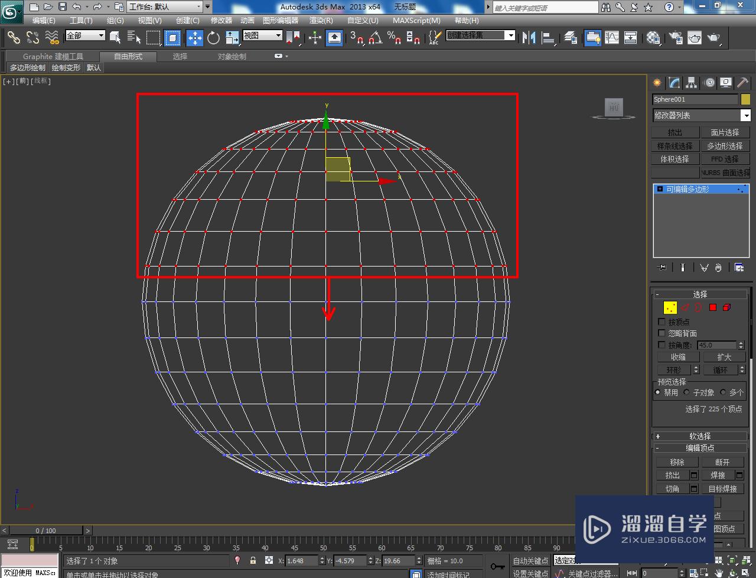Toggle Percent Snap icon
Viewport: 756px width, 578px height.
394,38
